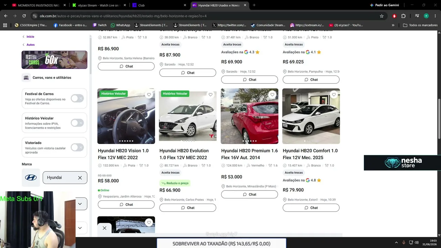
Task: Open second dropdown beneath the Hyundai brand field
Action: [80, 228]
